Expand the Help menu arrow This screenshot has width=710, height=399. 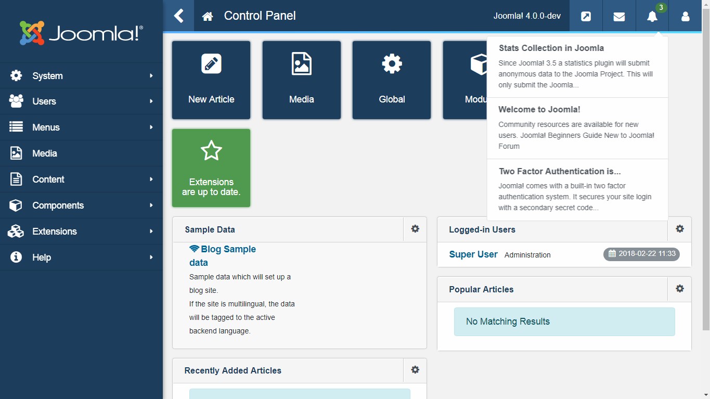point(151,257)
